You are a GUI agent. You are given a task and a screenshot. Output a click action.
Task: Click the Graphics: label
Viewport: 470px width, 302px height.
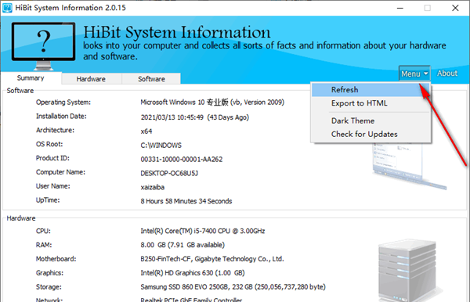click(x=50, y=273)
